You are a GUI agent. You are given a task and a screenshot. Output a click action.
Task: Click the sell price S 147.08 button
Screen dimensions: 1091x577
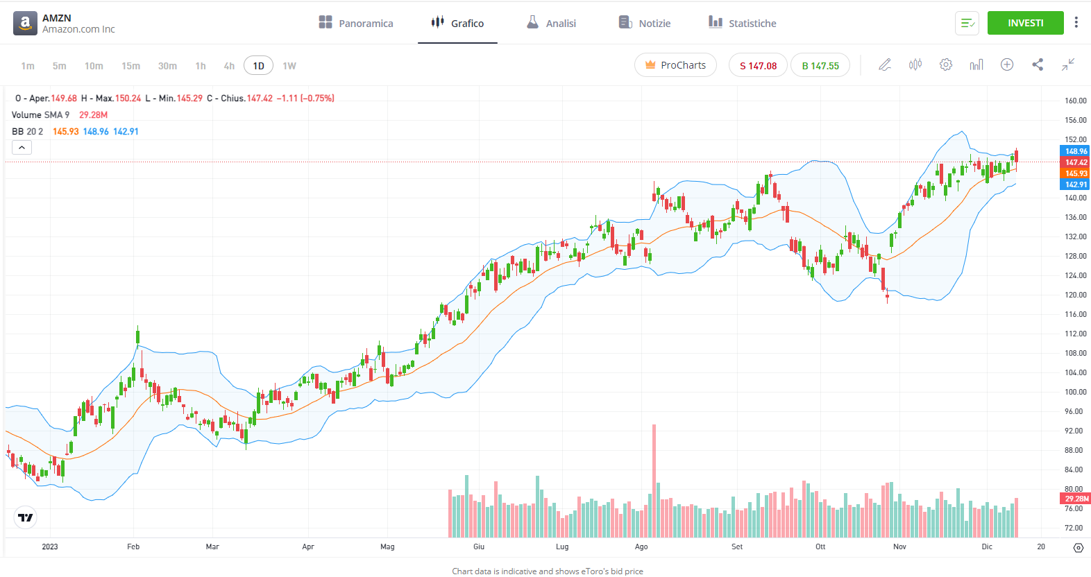click(x=758, y=65)
